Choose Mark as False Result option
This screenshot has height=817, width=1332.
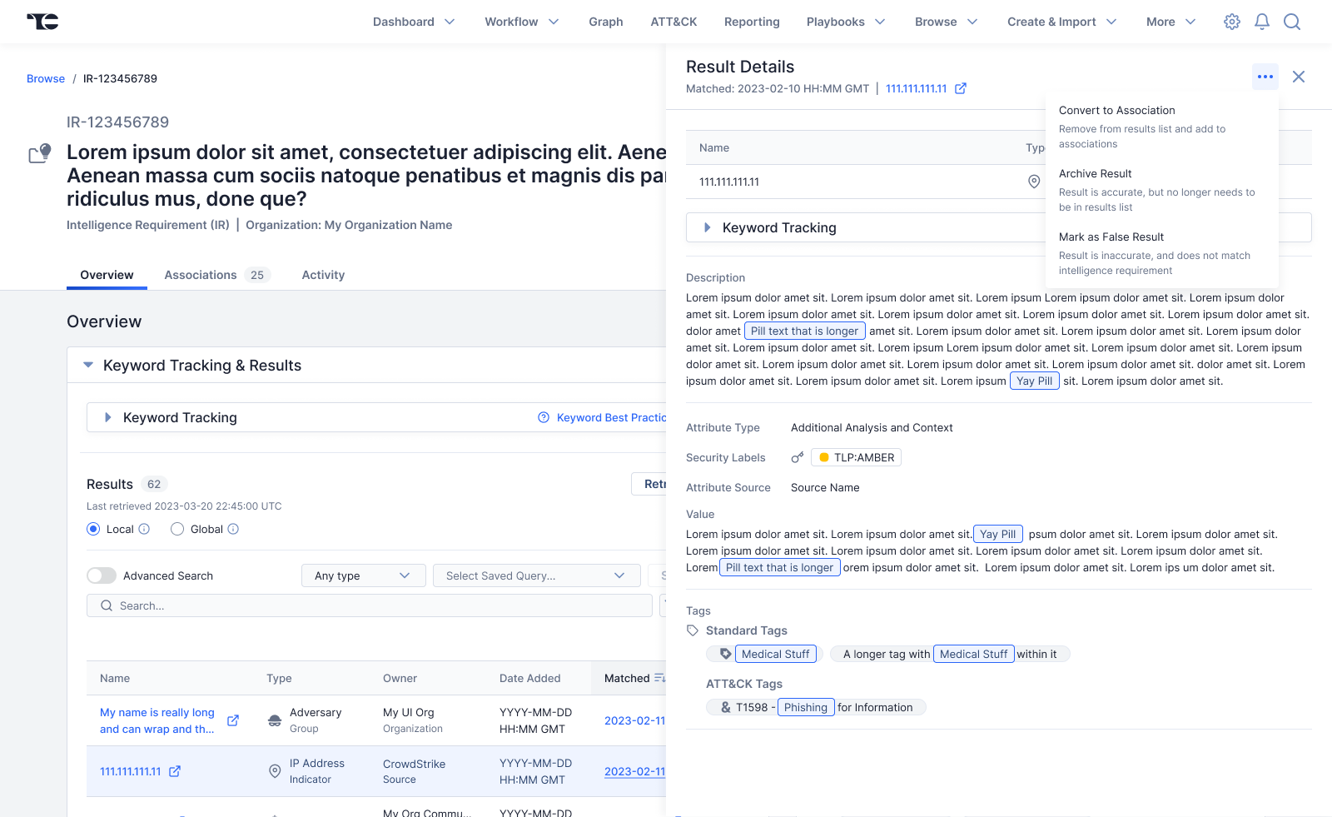tap(1111, 237)
